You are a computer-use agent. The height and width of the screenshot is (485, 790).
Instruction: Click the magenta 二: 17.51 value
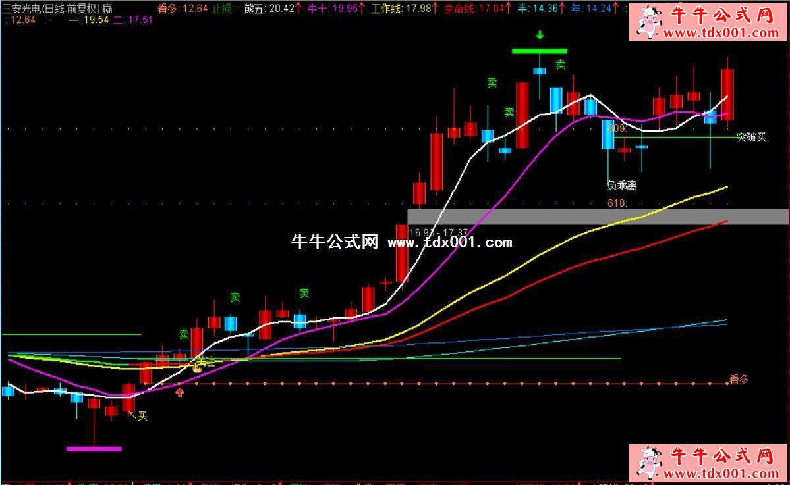click(x=133, y=20)
